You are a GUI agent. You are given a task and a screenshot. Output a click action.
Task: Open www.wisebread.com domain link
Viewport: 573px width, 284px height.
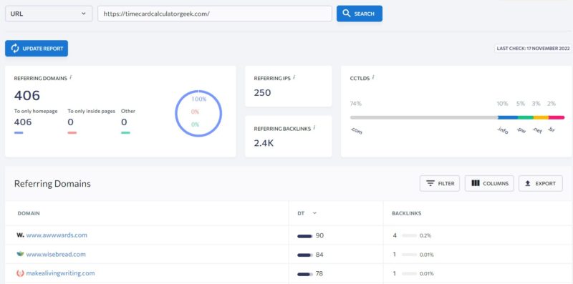(56, 254)
